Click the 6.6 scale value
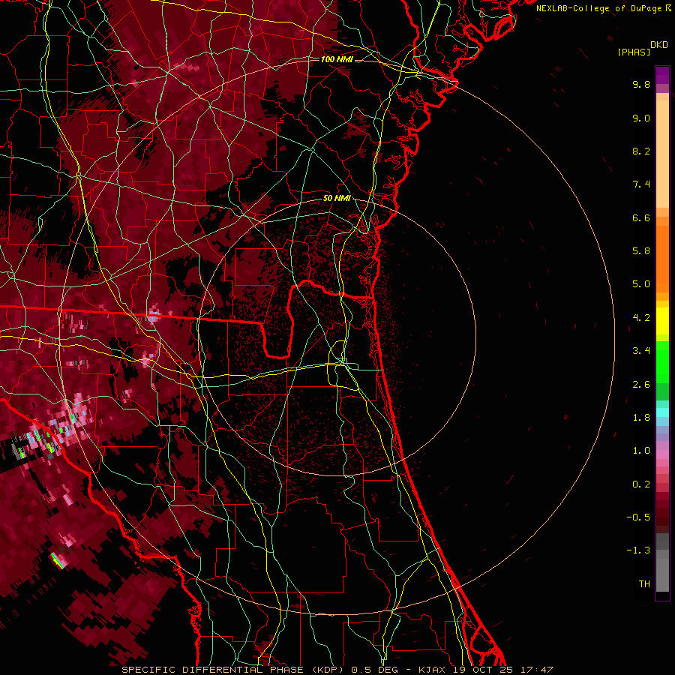Image resolution: width=675 pixels, height=675 pixels. coord(641,217)
